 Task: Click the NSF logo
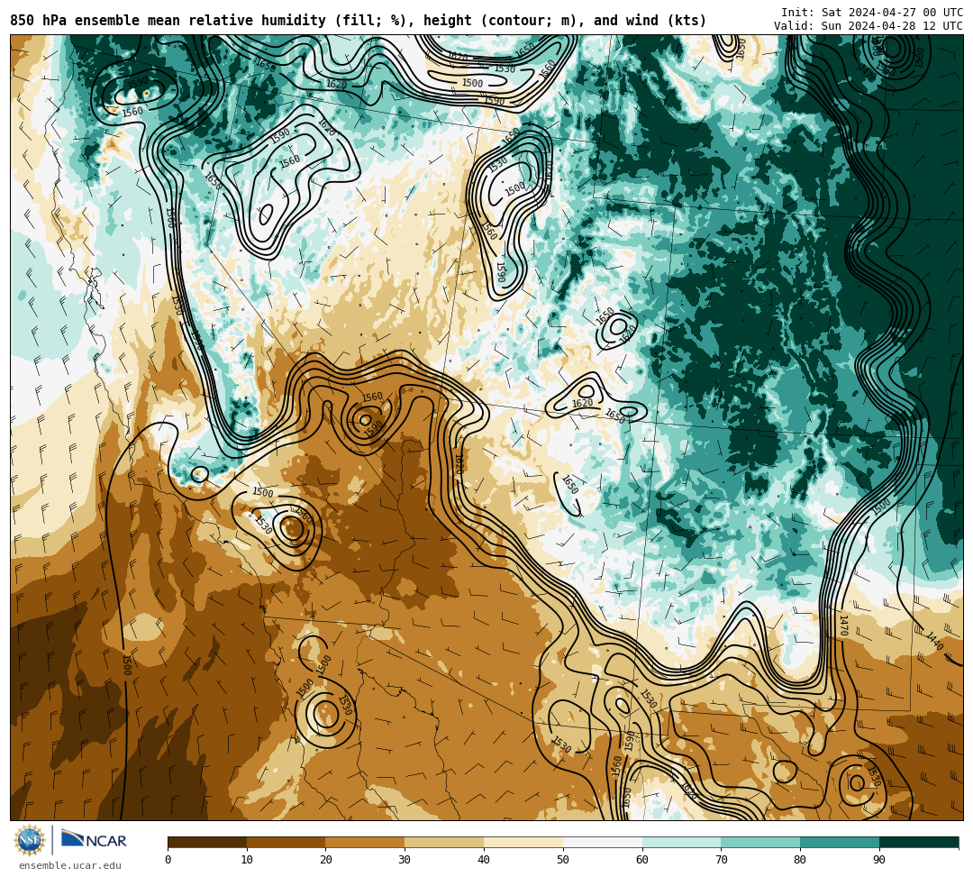point(30,841)
